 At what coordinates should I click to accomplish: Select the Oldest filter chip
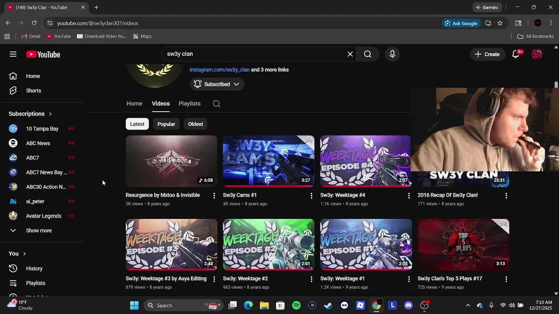point(196,124)
